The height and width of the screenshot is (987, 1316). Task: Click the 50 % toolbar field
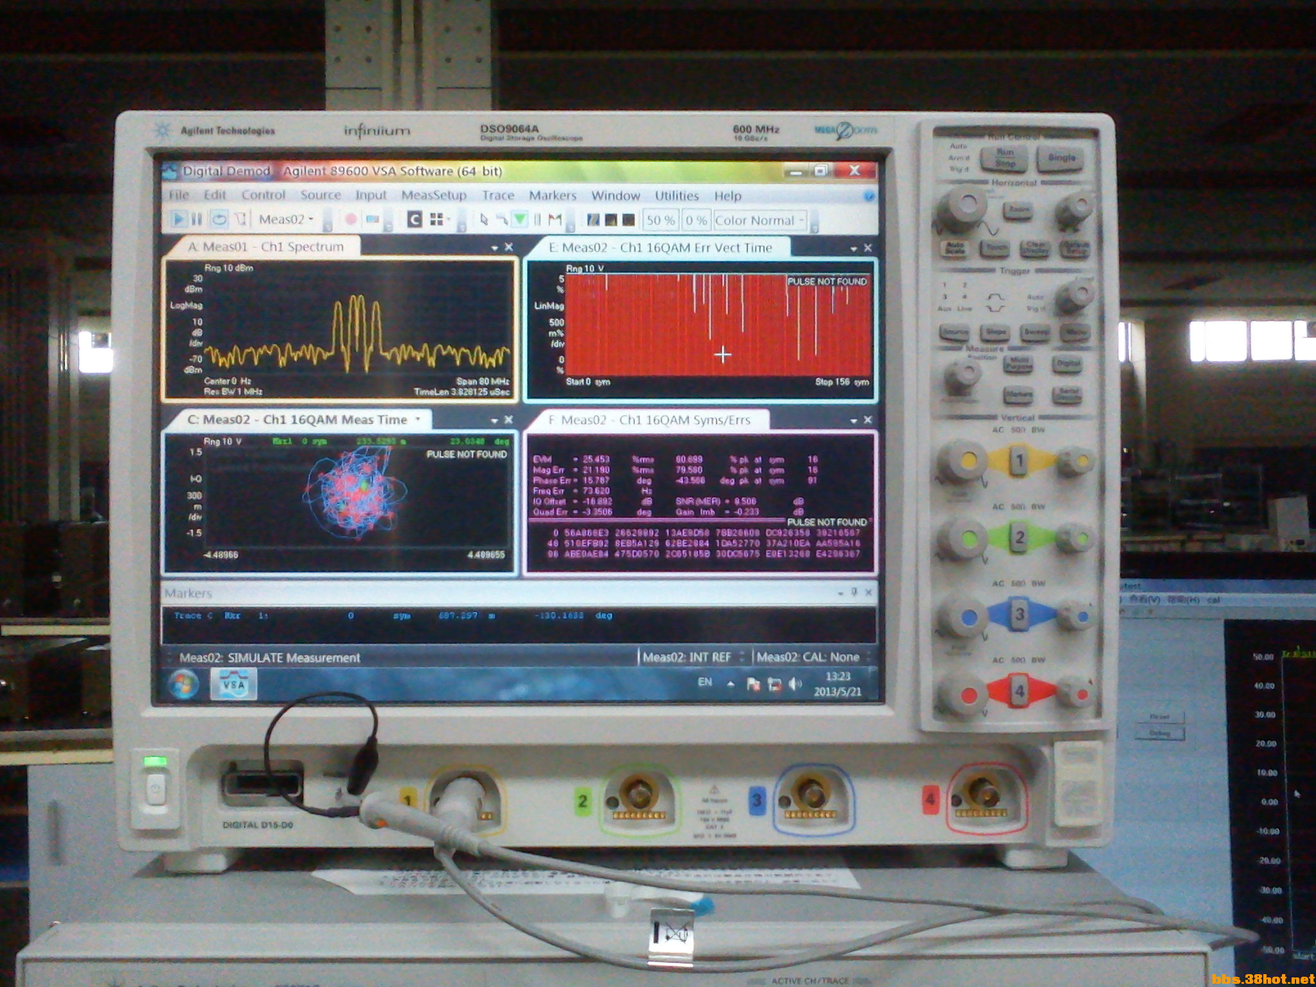[x=661, y=220]
